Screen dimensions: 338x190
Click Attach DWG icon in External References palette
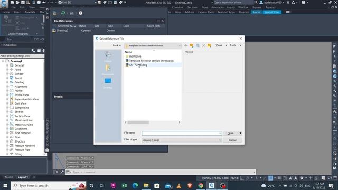[x=54, y=13]
